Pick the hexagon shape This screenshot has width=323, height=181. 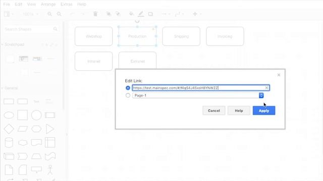coord(36,129)
